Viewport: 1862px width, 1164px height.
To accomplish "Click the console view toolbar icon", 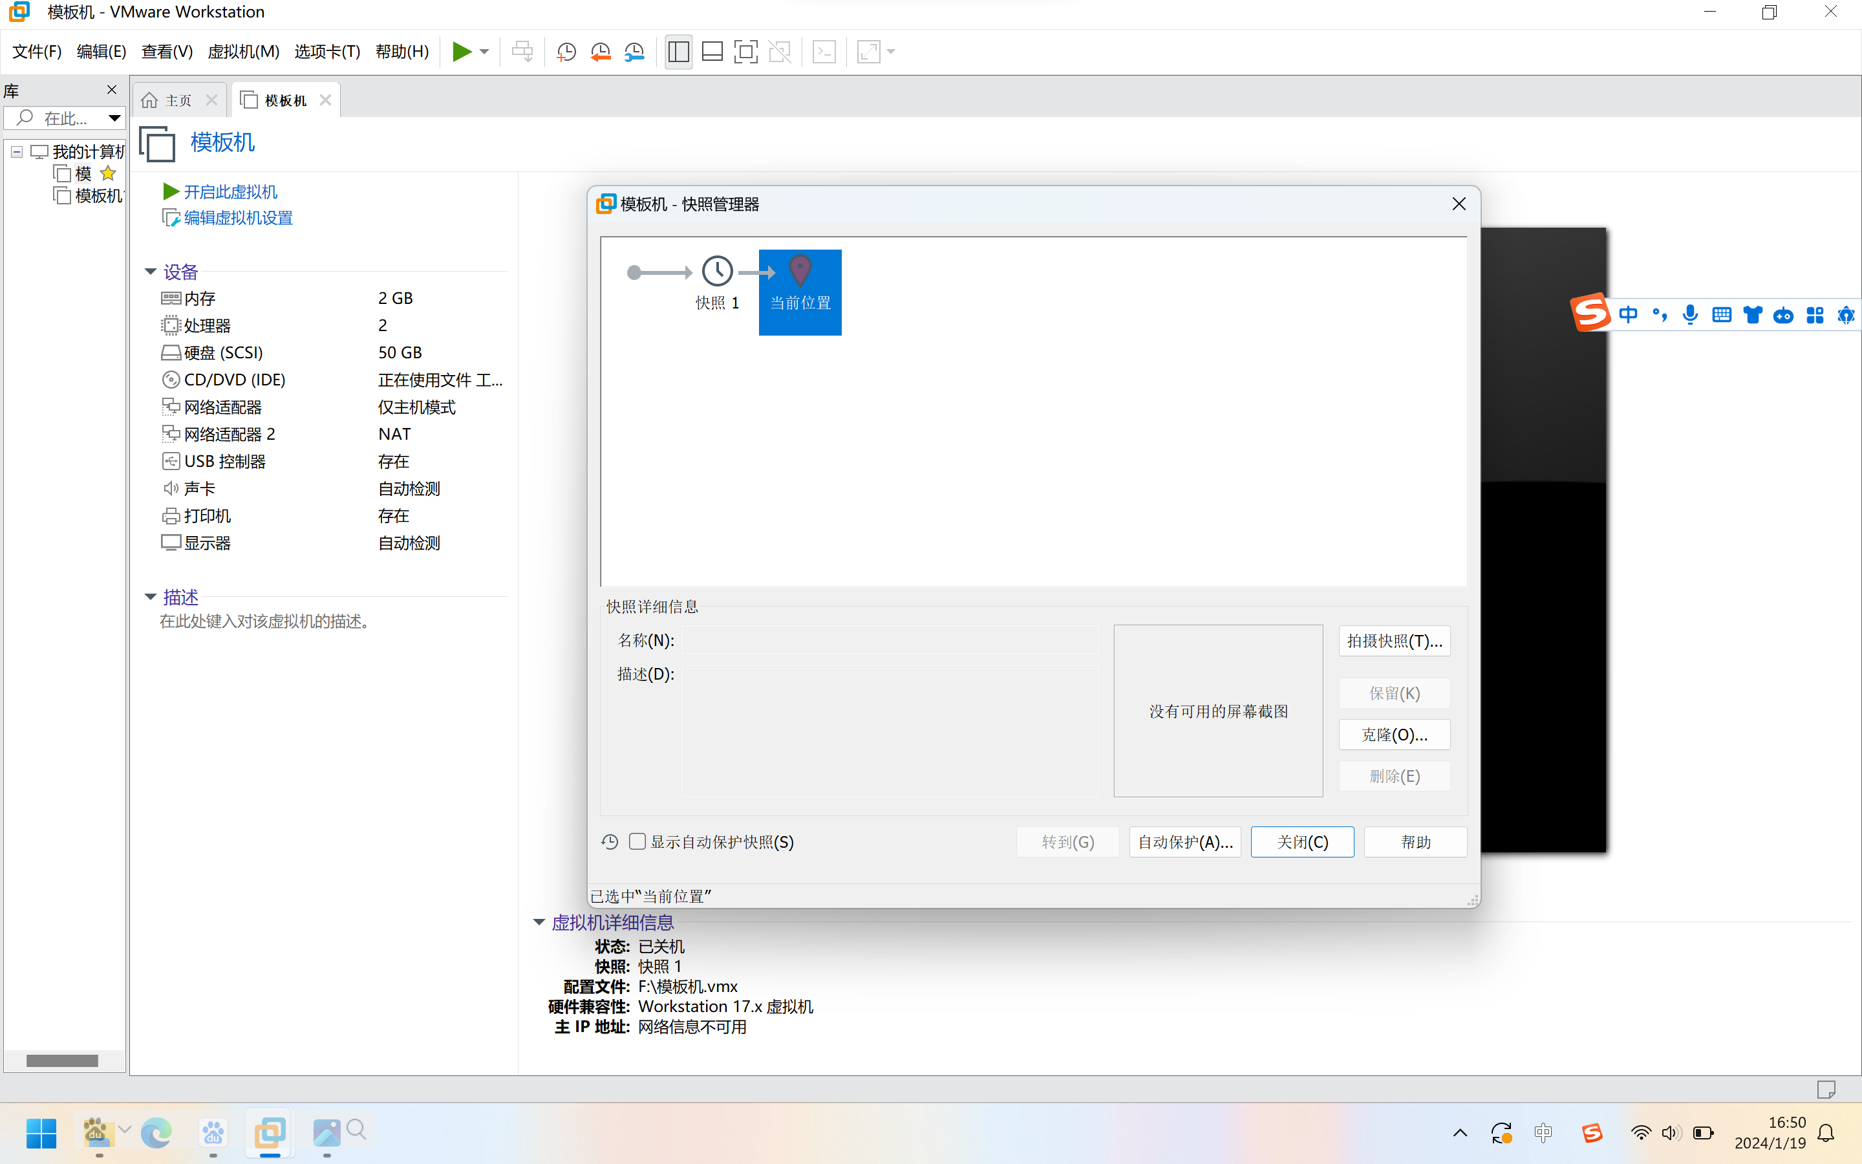I will point(824,52).
